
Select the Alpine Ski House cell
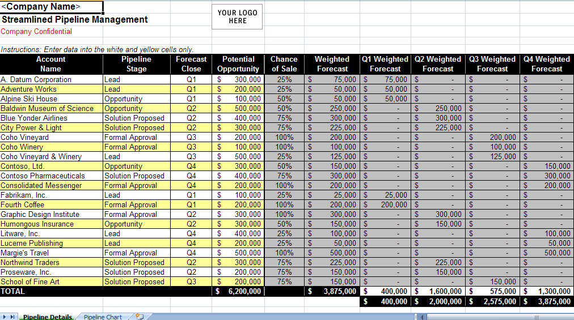[51, 99]
